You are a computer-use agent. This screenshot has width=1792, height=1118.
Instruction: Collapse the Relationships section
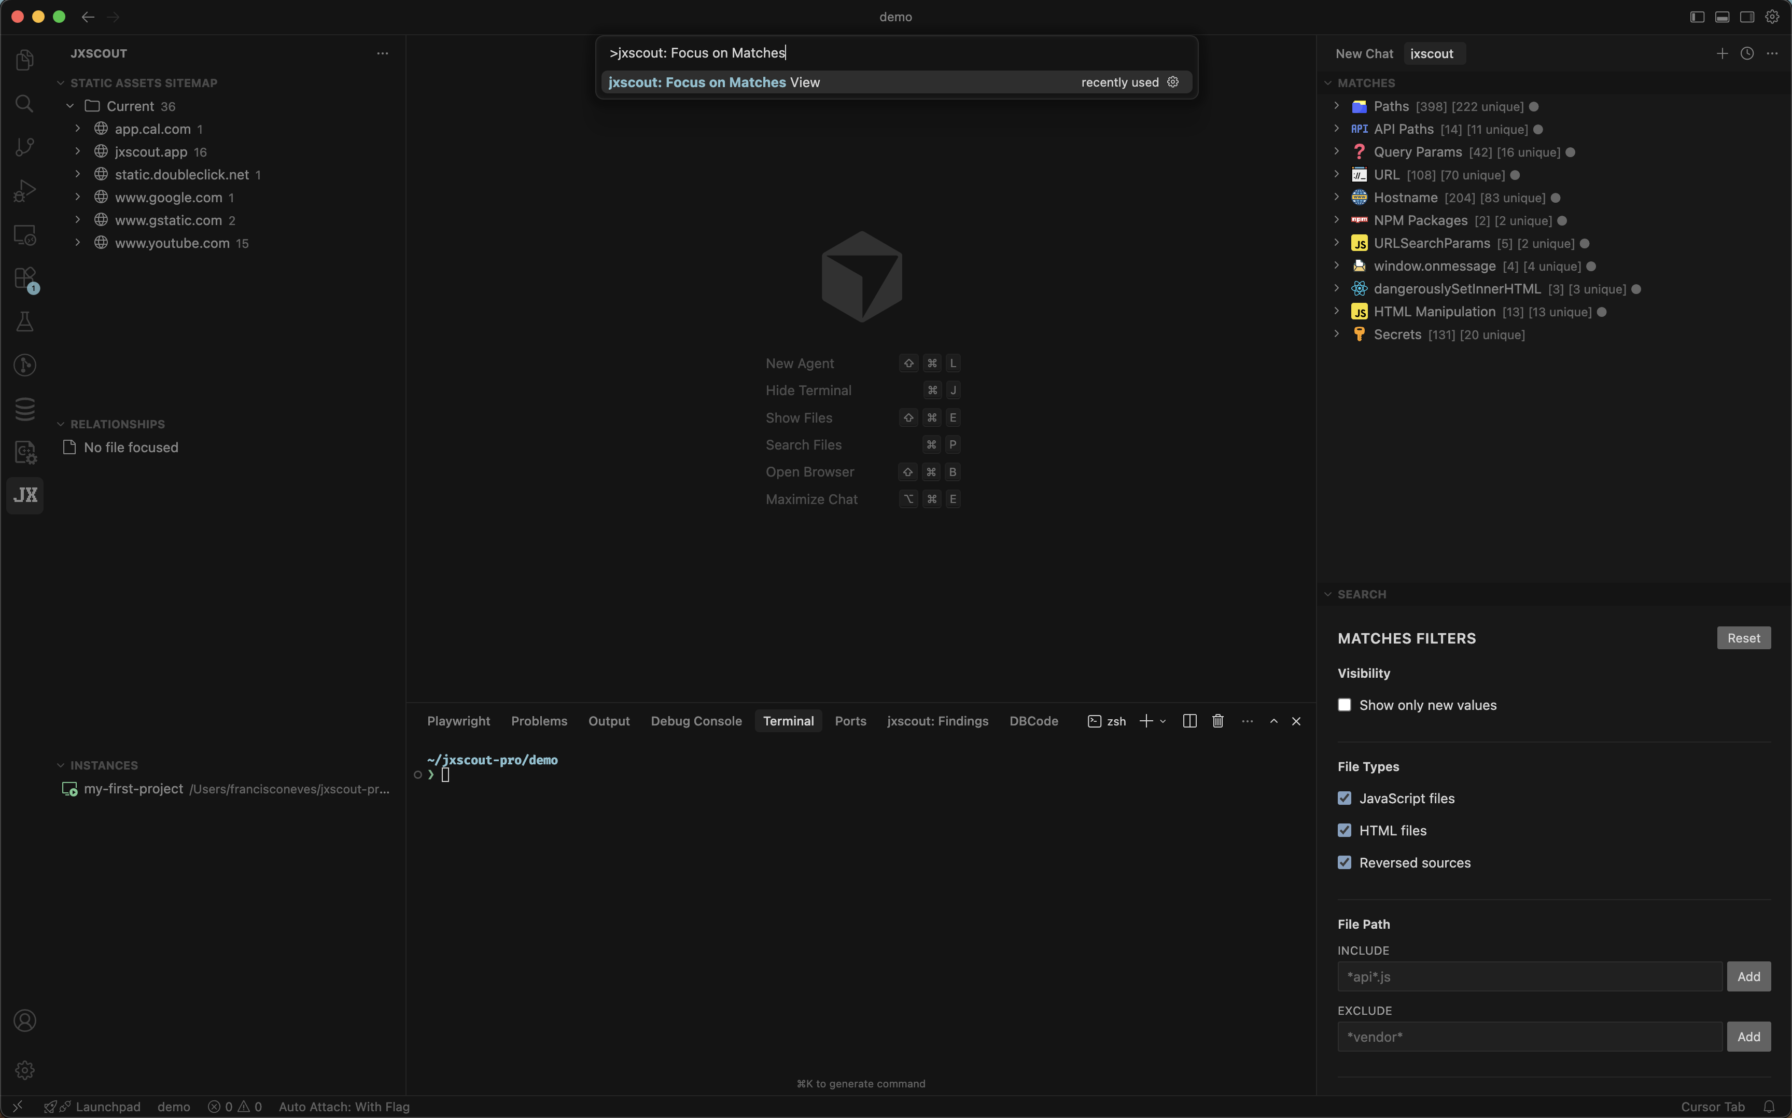pyautogui.click(x=61, y=424)
